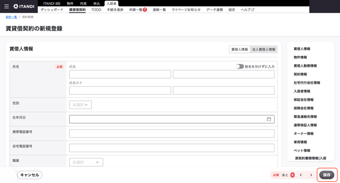
Task: Select 賃借人情報 segment button
Action: 240,49
